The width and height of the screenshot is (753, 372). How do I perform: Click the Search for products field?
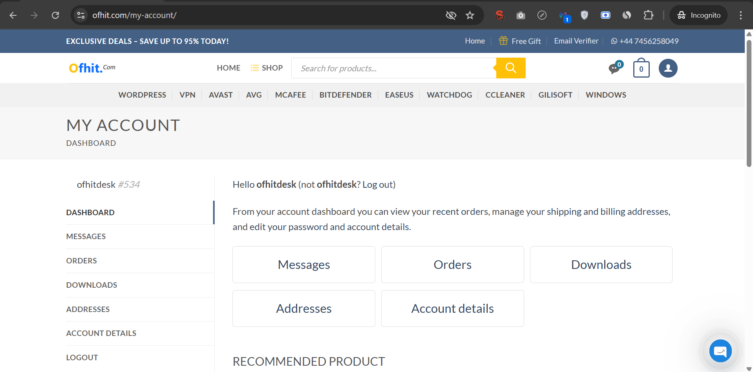[x=393, y=68]
